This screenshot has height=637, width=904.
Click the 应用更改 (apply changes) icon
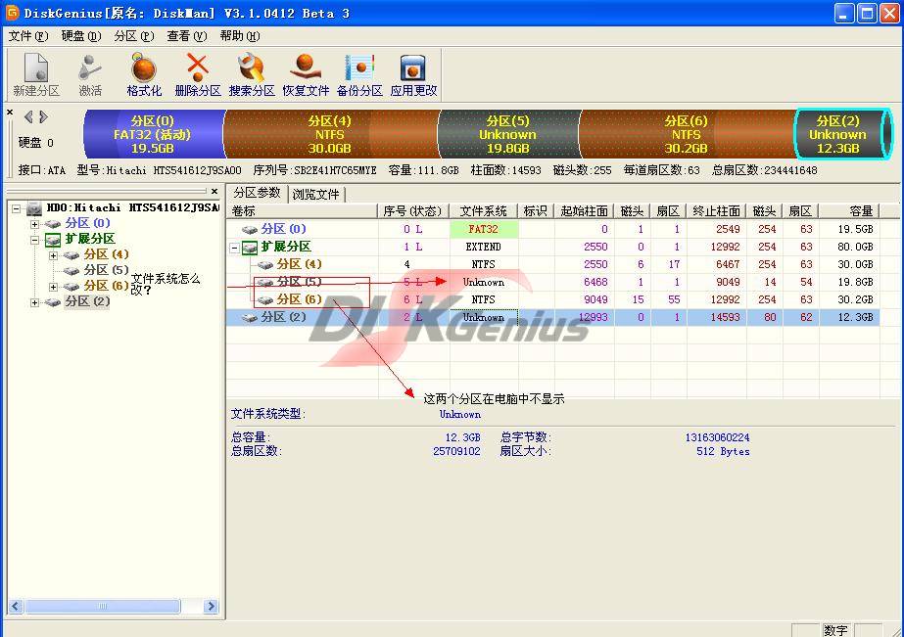tap(413, 74)
